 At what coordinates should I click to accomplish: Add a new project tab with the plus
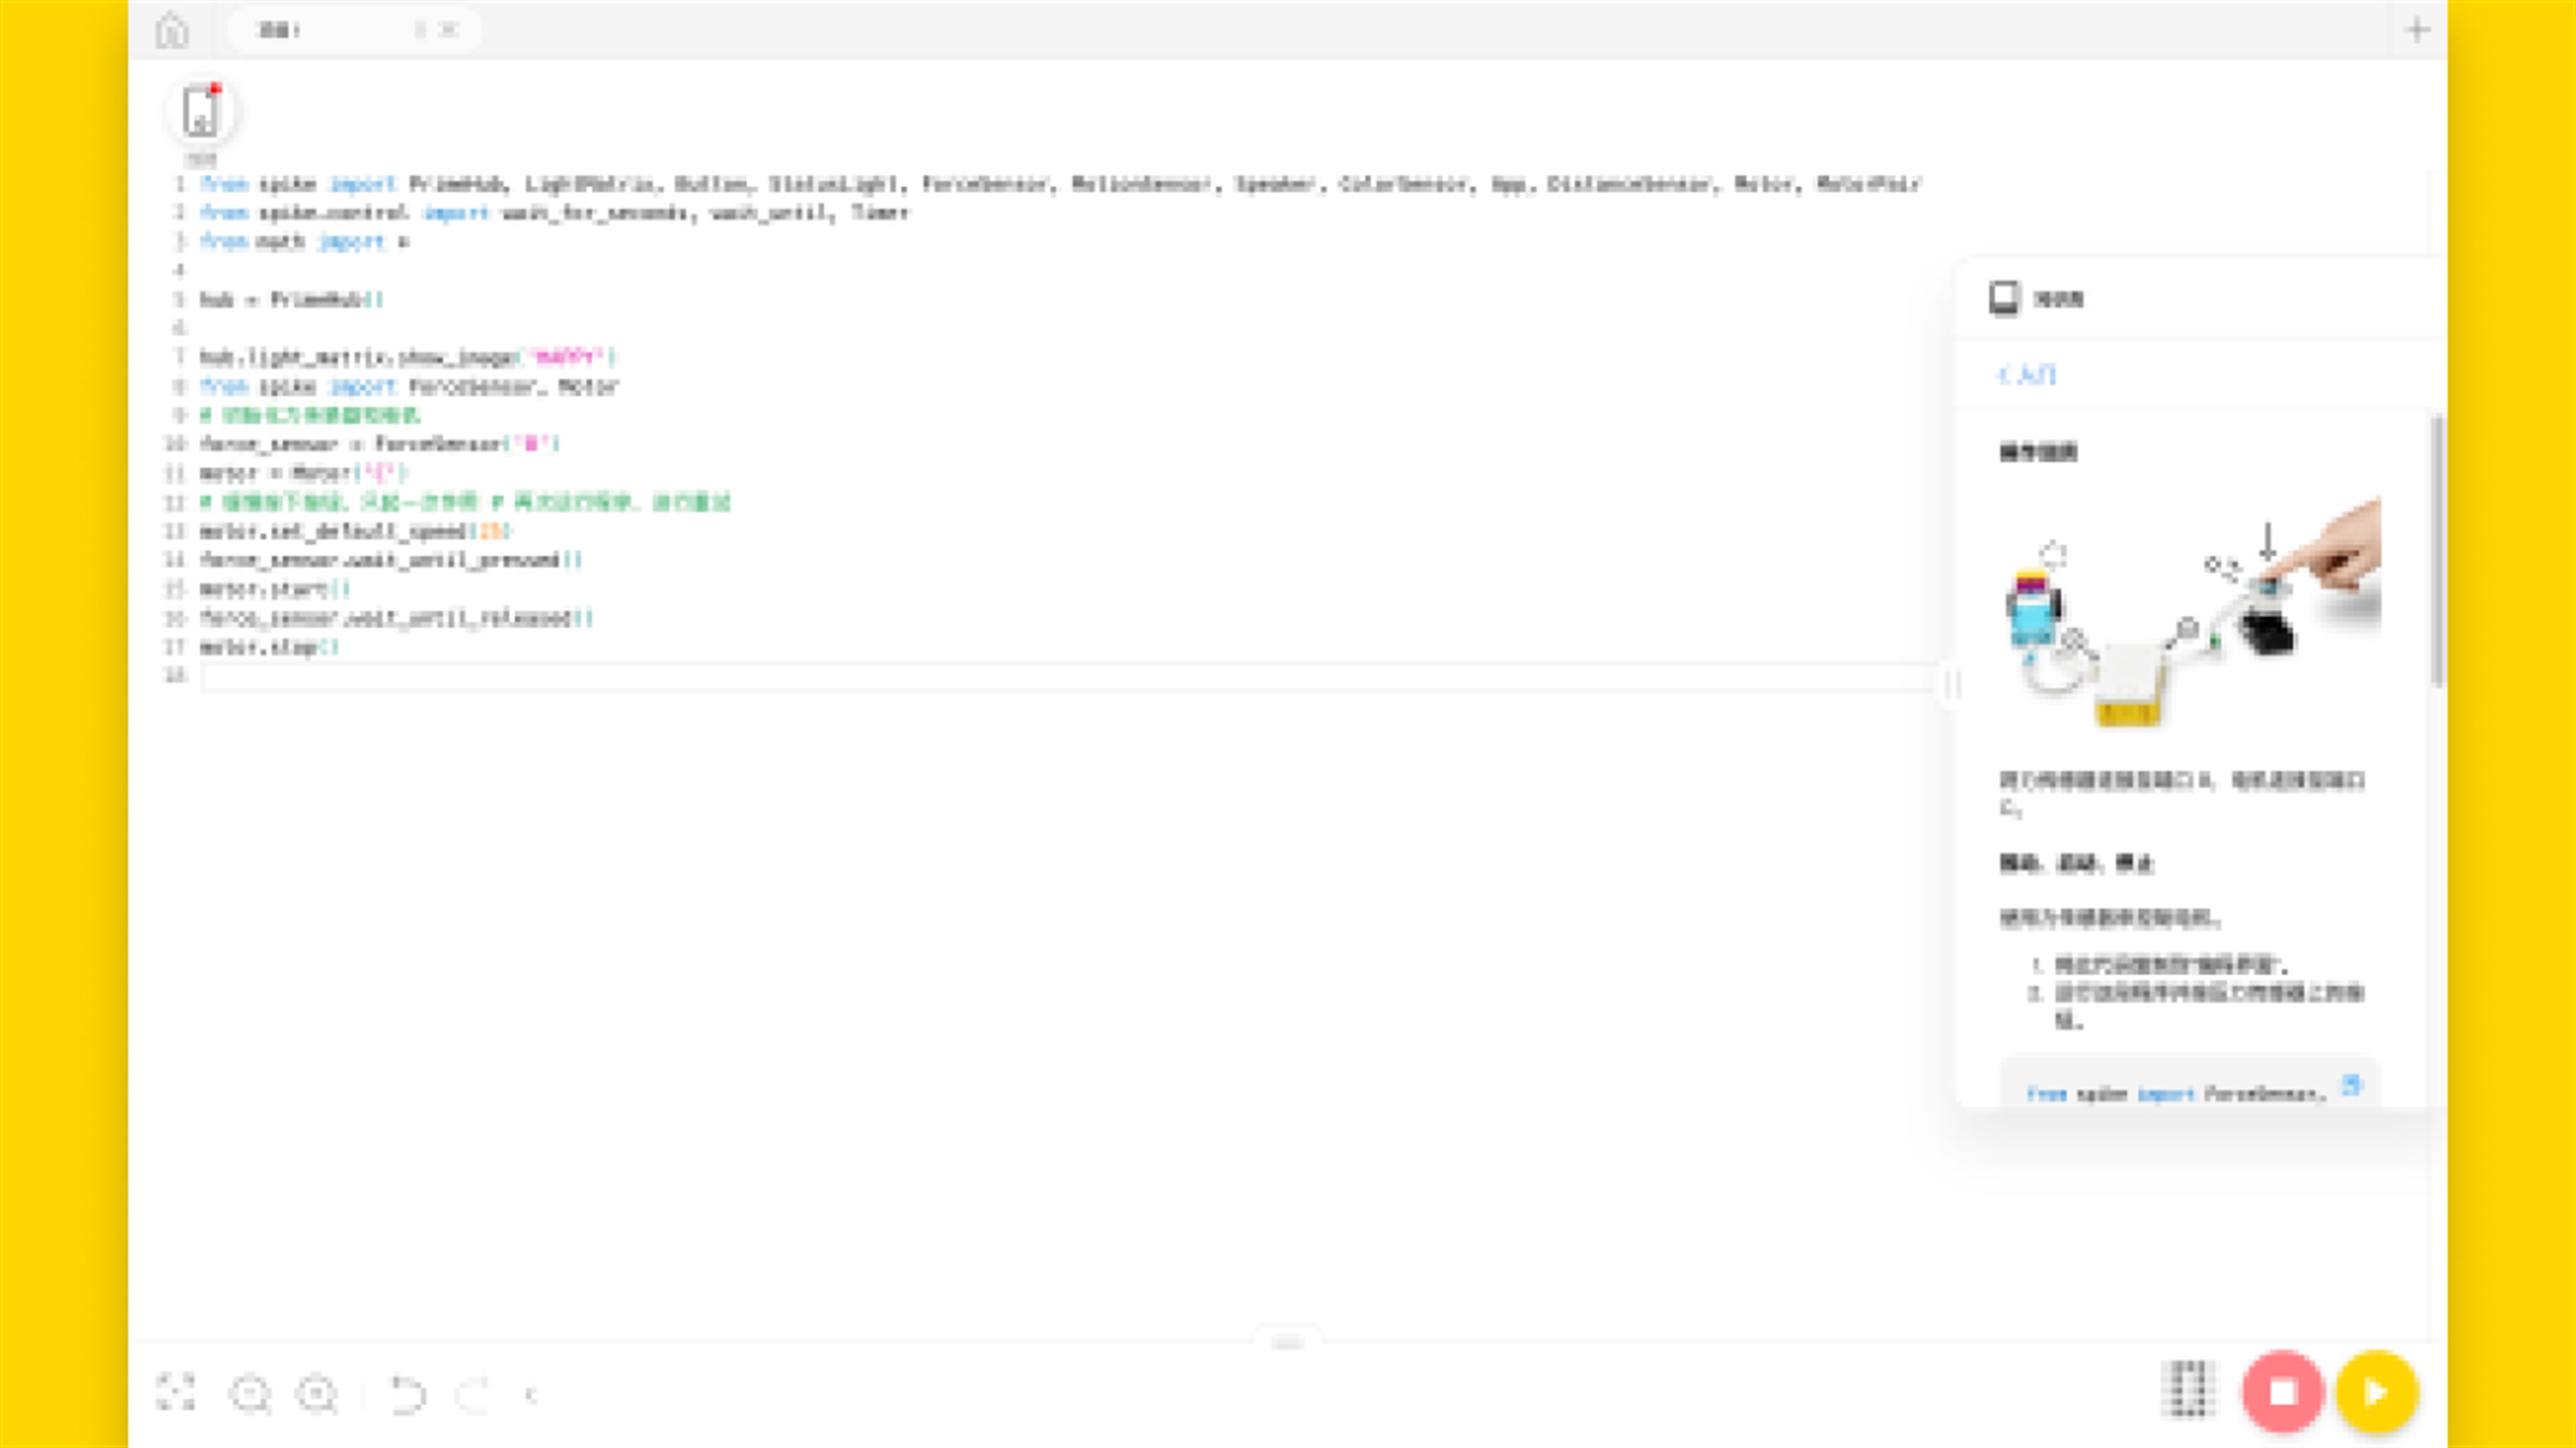point(2417,30)
